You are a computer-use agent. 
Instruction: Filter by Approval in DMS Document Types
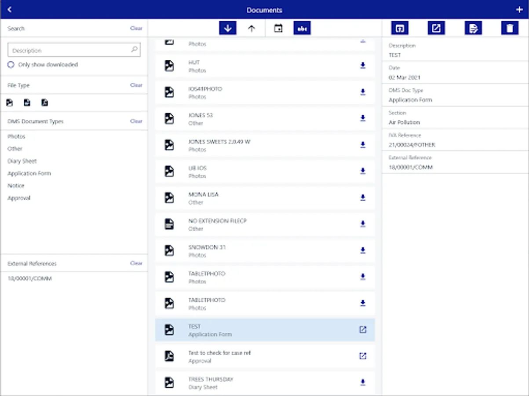(19, 198)
